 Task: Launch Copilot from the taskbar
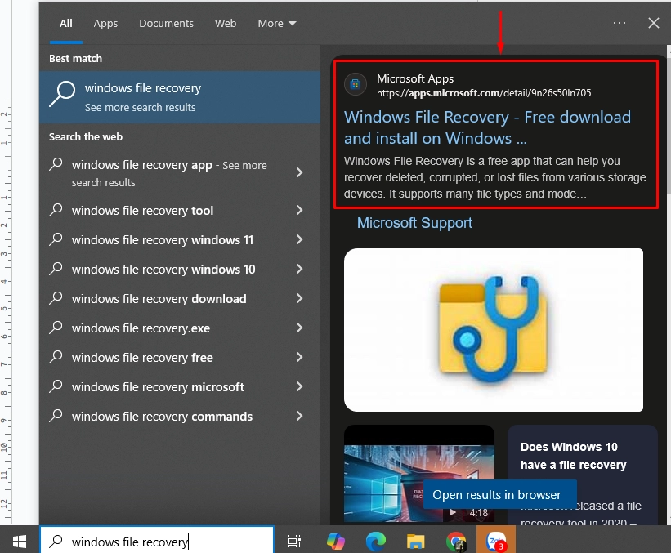click(x=335, y=542)
